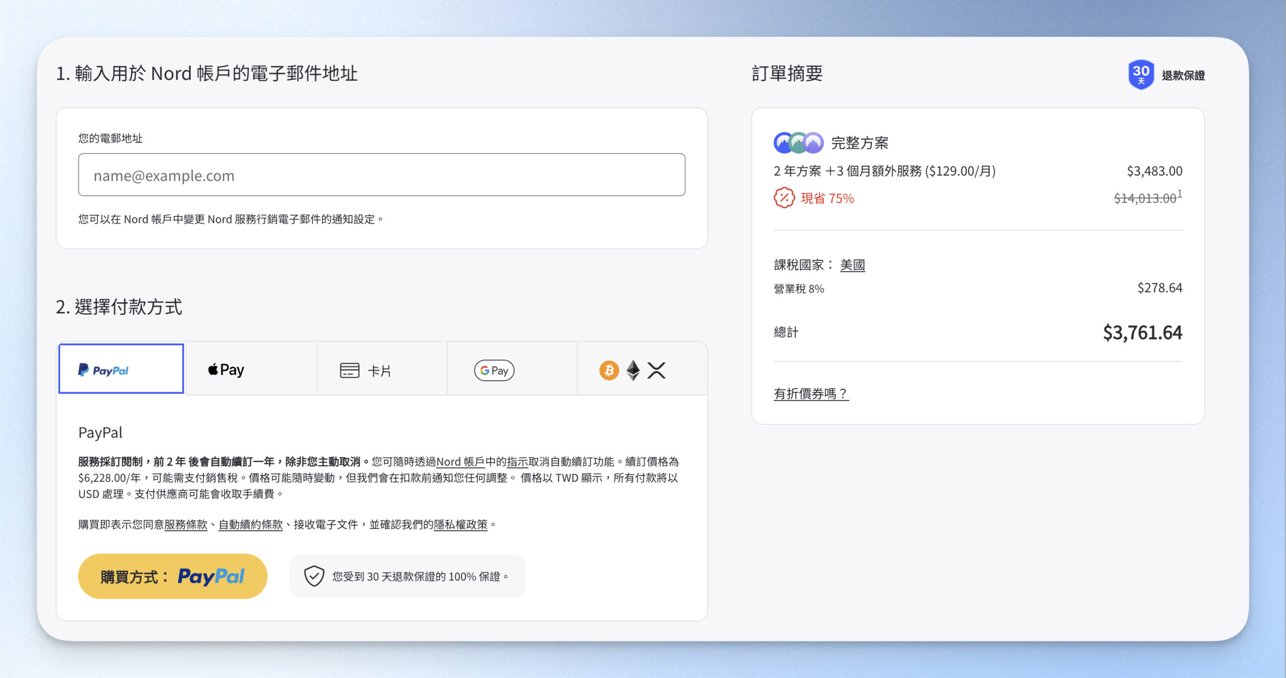This screenshot has width=1286, height=678.
Task: Open the cryptocurrency payment tab
Action: tap(642, 369)
